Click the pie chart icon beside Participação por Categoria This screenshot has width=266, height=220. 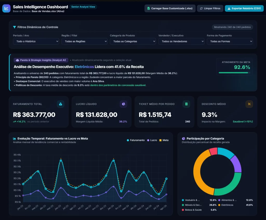pyautogui.click(x=183, y=139)
